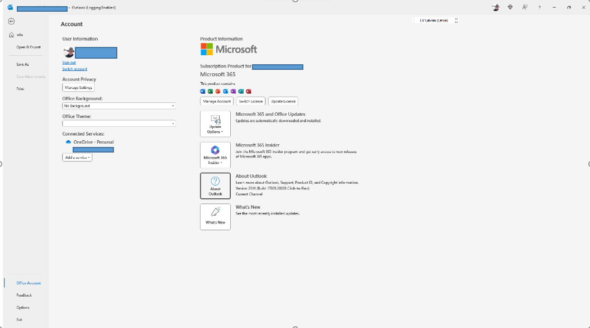Select the OneDrive - Personal service
590x328 pixels.
pyautogui.click(x=93, y=142)
